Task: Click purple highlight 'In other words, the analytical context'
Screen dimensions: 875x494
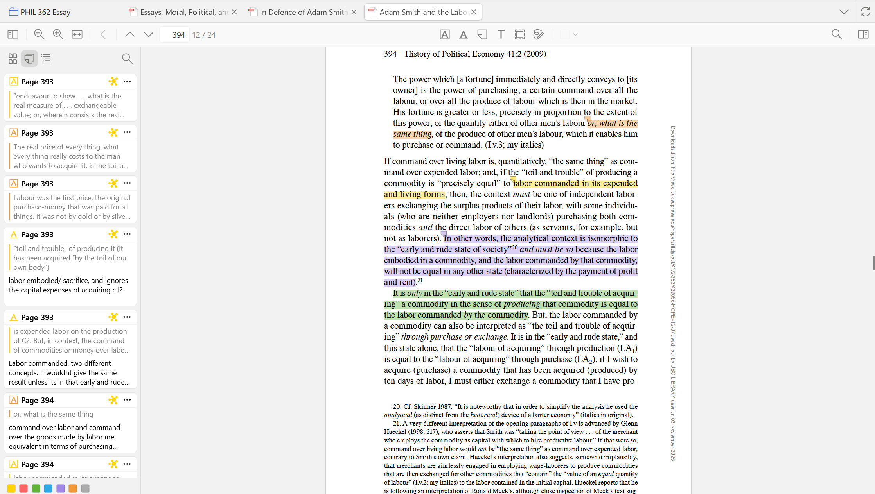Action: [x=510, y=260]
